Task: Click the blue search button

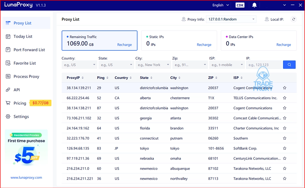Action: (x=289, y=65)
